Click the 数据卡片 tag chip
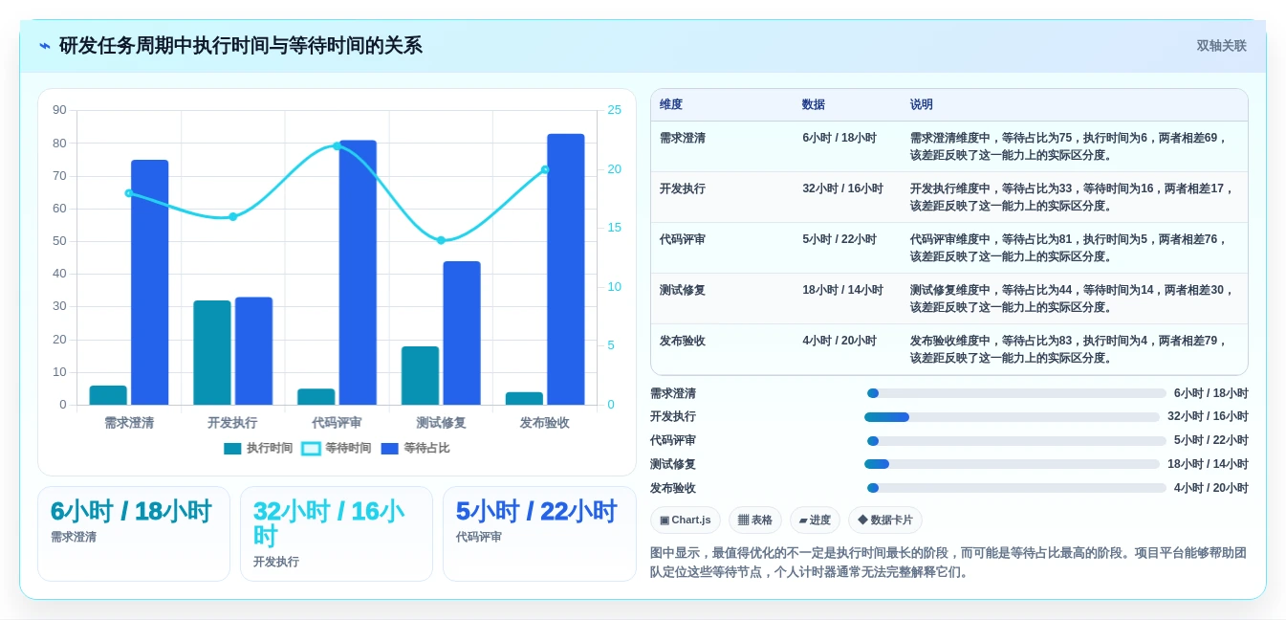This screenshot has height=620, width=1286. (x=885, y=520)
